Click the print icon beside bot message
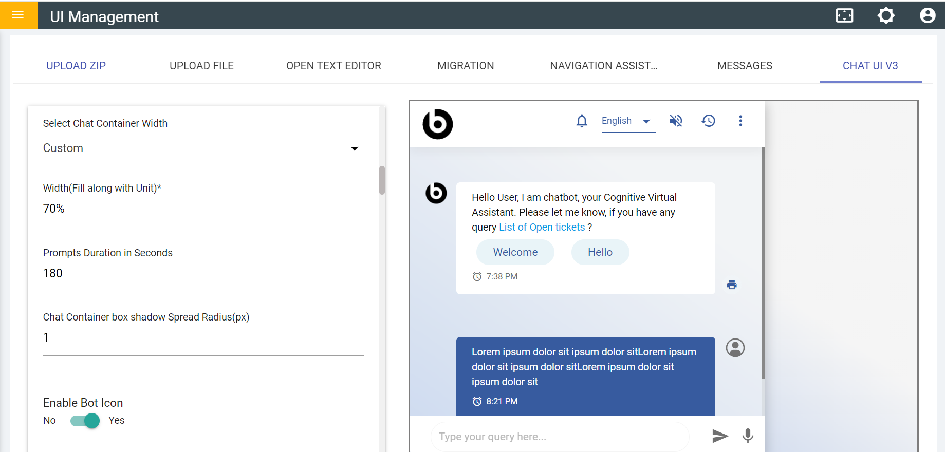The image size is (945, 452). 732,285
